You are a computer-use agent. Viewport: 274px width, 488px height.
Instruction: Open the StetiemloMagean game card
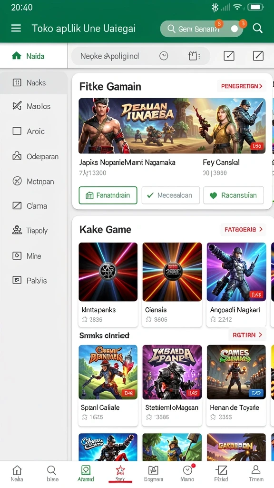point(172,385)
